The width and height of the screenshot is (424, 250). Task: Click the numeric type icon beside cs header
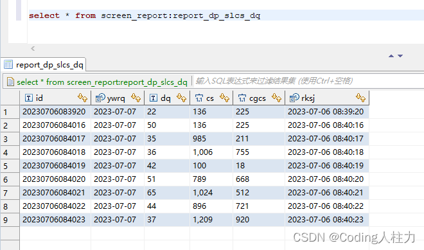click(199, 98)
